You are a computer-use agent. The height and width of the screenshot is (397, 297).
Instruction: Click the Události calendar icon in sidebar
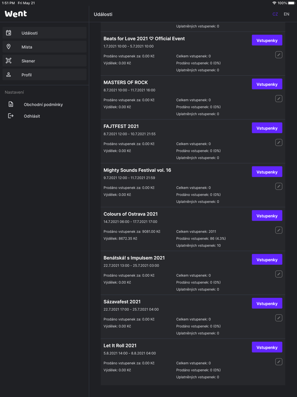8,33
